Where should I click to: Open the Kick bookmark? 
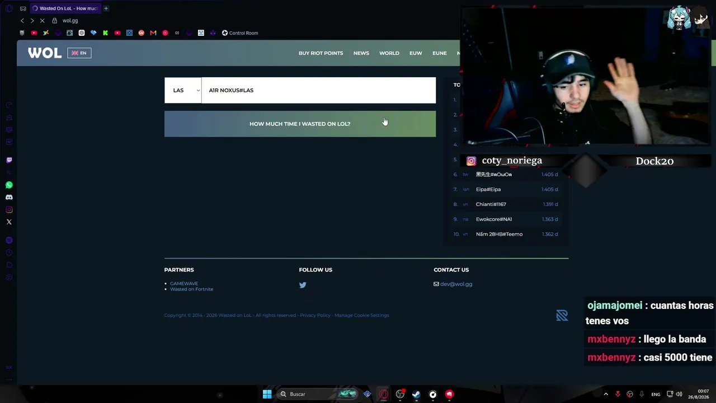pyautogui.click(x=105, y=33)
